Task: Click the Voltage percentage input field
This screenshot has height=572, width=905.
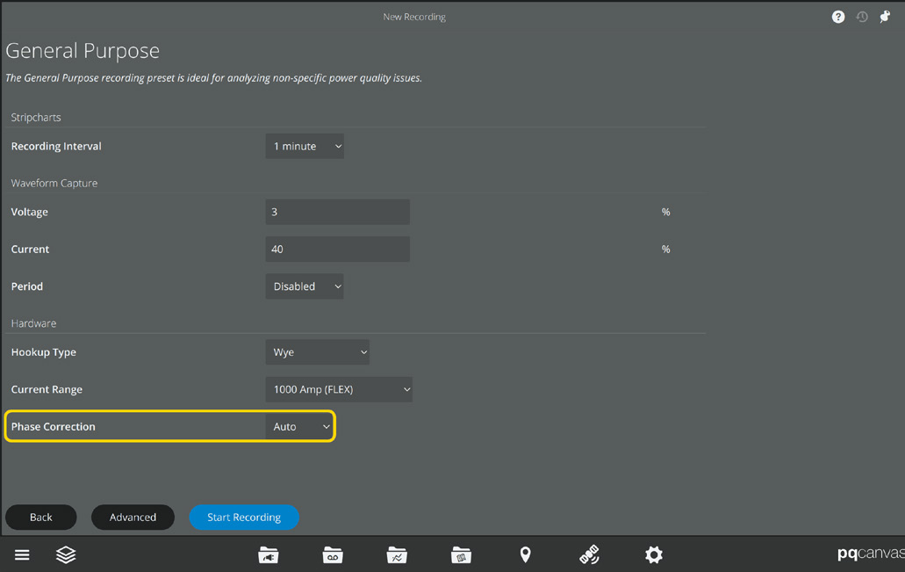Action: pos(337,212)
